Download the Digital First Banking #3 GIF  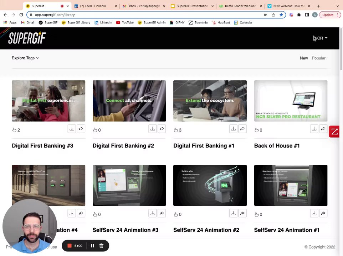(72, 129)
